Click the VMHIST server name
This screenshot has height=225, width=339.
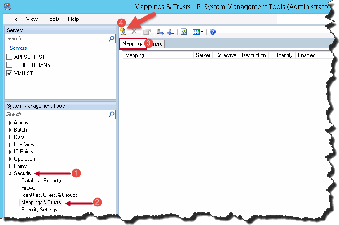coord(24,73)
